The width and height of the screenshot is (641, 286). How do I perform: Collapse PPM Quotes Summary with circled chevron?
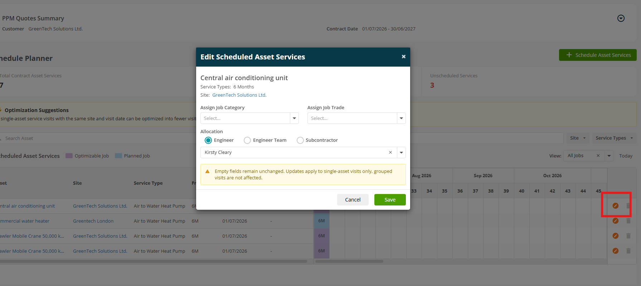621,18
